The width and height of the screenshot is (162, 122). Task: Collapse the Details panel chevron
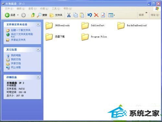click(38, 77)
